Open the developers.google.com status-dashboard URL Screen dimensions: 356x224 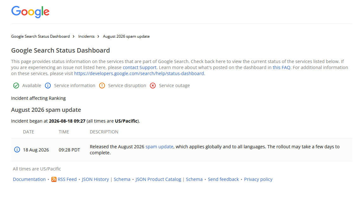point(139,74)
